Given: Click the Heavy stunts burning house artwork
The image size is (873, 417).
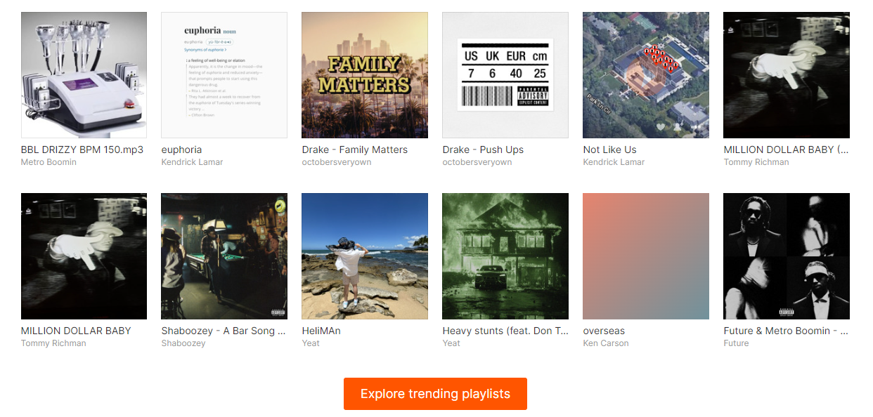Looking at the screenshot, I should point(505,256).
